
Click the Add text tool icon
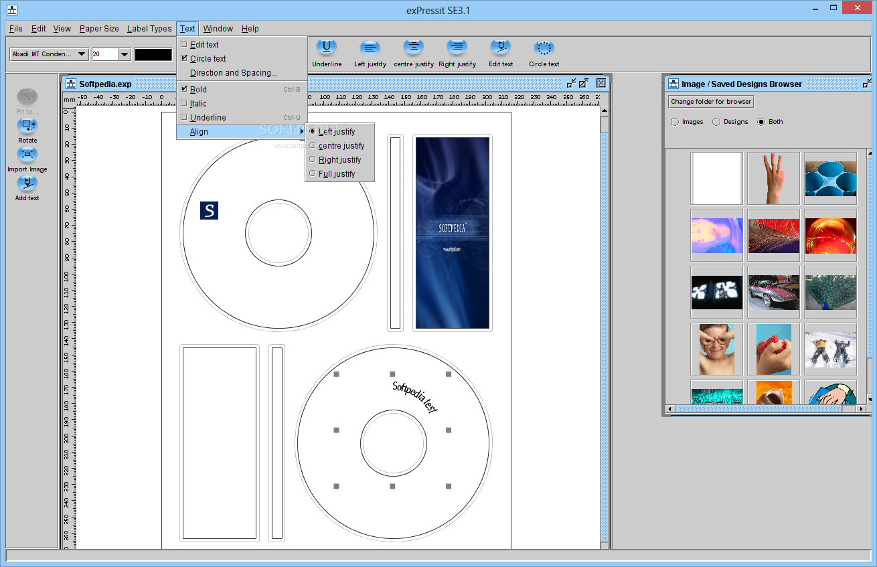coord(27,183)
